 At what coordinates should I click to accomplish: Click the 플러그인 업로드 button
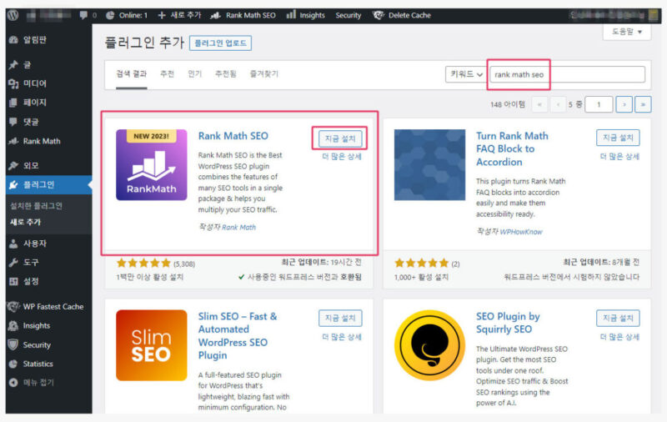pyautogui.click(x=220, y=43)
